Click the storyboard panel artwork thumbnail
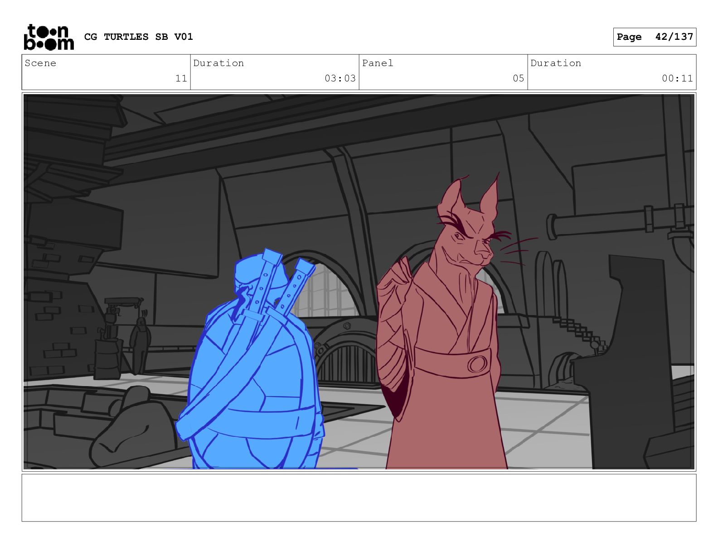Viewport: 718px width, 554px height. pos(359,282)
